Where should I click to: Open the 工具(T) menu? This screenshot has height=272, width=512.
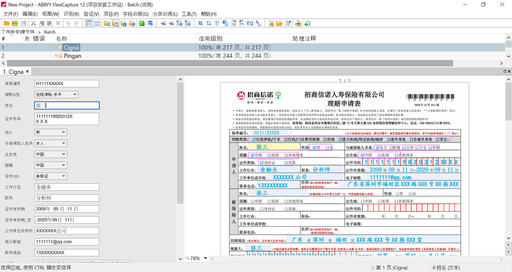click(189, 14)
